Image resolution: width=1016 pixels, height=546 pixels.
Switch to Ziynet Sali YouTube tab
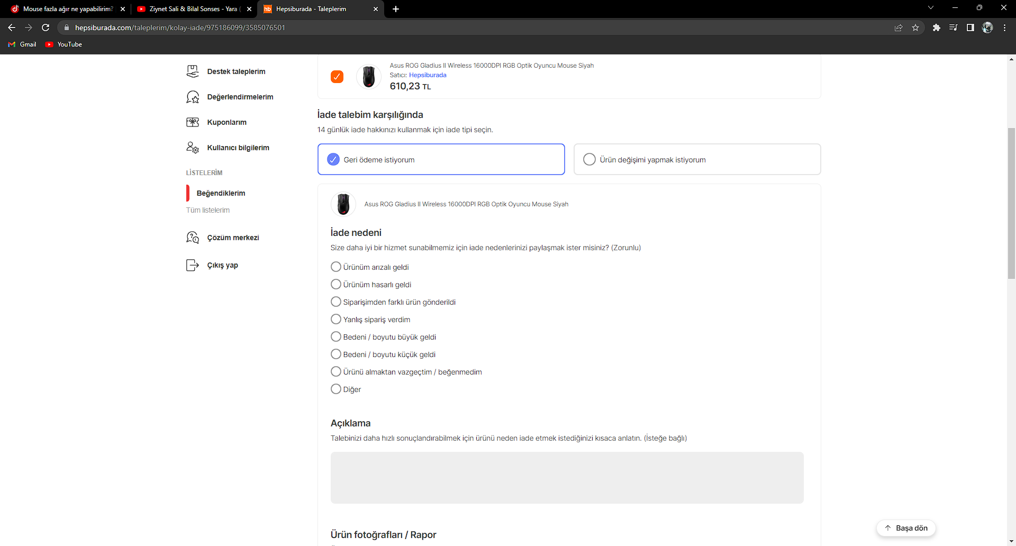(x=193, y=9)
